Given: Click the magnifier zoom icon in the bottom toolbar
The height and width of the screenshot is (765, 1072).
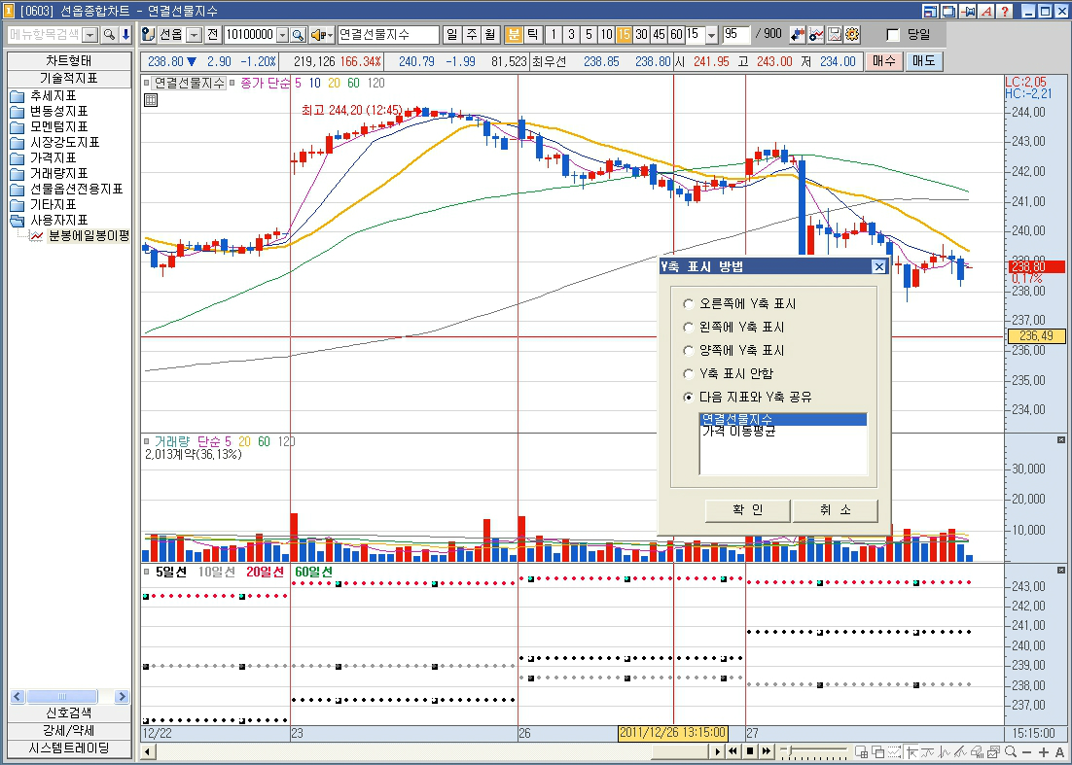Looking at the screenshot, I should (x=1011, y=752).
